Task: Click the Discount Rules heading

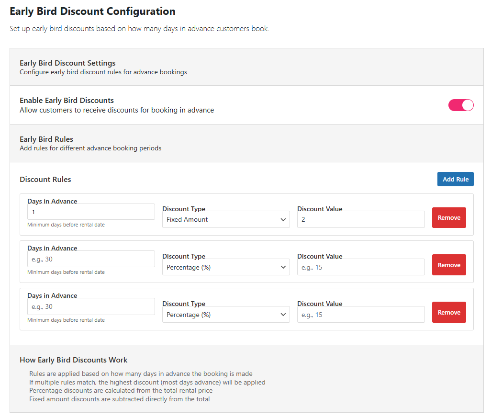Action: click(x=45, y=180)
